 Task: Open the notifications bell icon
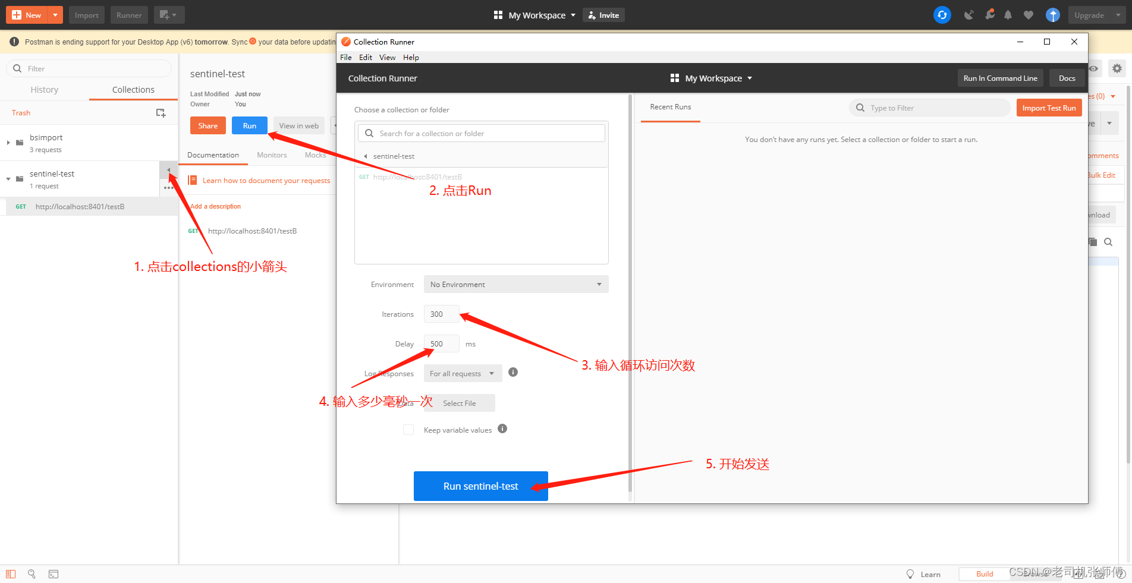1008,15
